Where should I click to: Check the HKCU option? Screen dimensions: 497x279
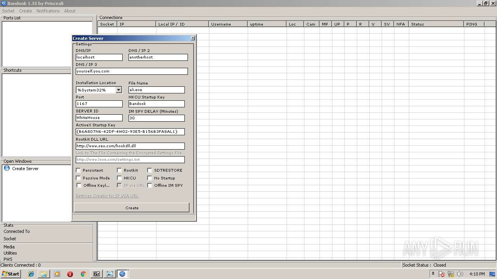(119, 178)
